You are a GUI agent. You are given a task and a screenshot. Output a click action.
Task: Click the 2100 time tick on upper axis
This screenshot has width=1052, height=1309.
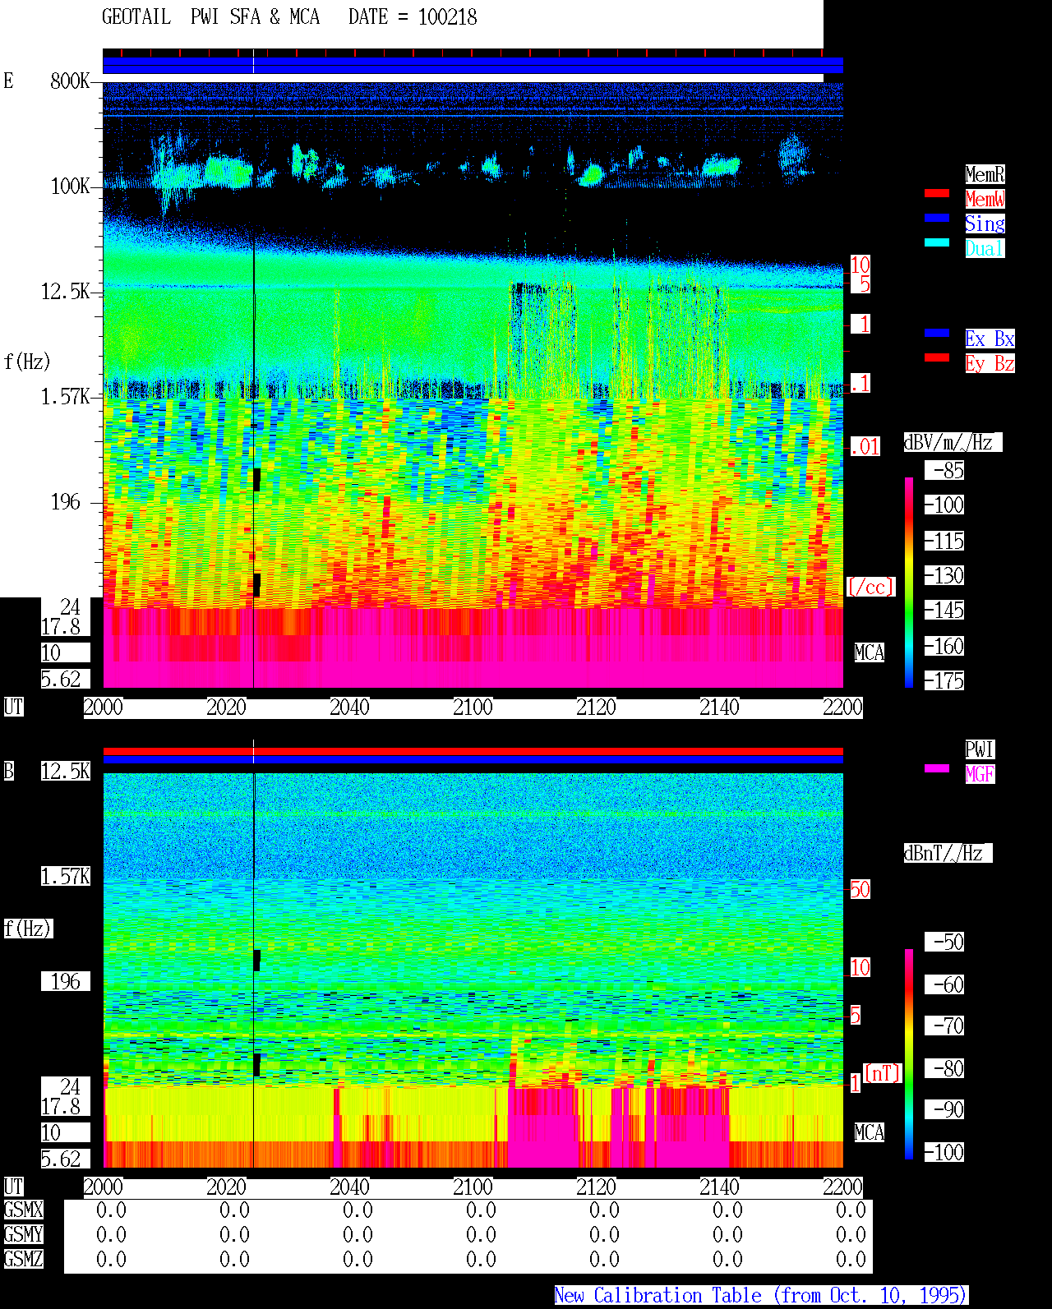(x=473, y=708)
